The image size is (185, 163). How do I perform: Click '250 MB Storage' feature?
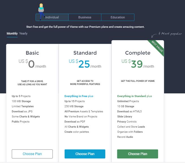(x=74, y=106)
